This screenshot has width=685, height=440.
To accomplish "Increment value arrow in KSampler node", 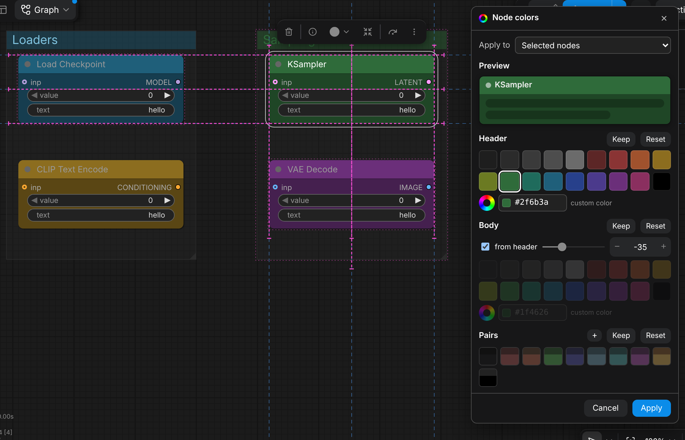I will click(x=418, y=95).
